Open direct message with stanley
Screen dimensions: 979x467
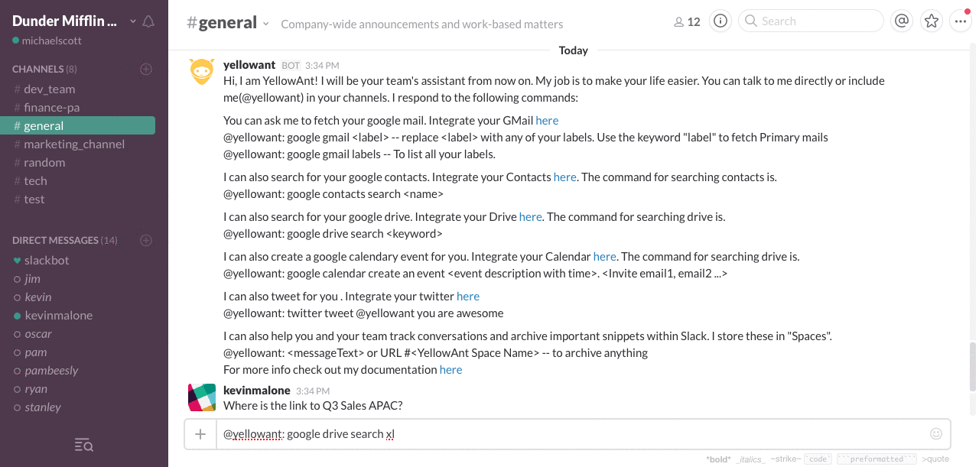(43, 407)
